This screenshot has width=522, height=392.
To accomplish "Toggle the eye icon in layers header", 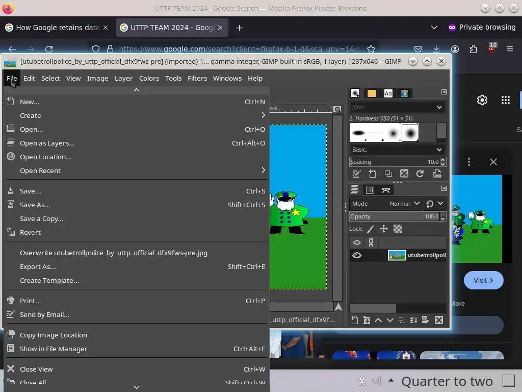I will [356, 242].
